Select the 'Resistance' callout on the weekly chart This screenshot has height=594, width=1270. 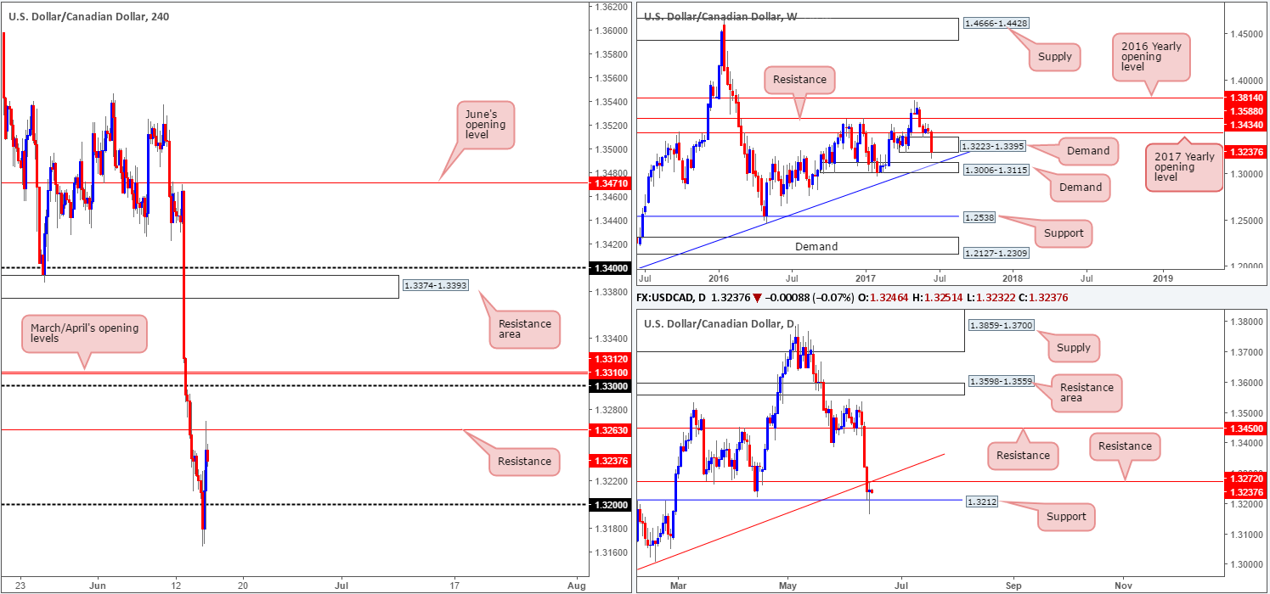[800, 80]
